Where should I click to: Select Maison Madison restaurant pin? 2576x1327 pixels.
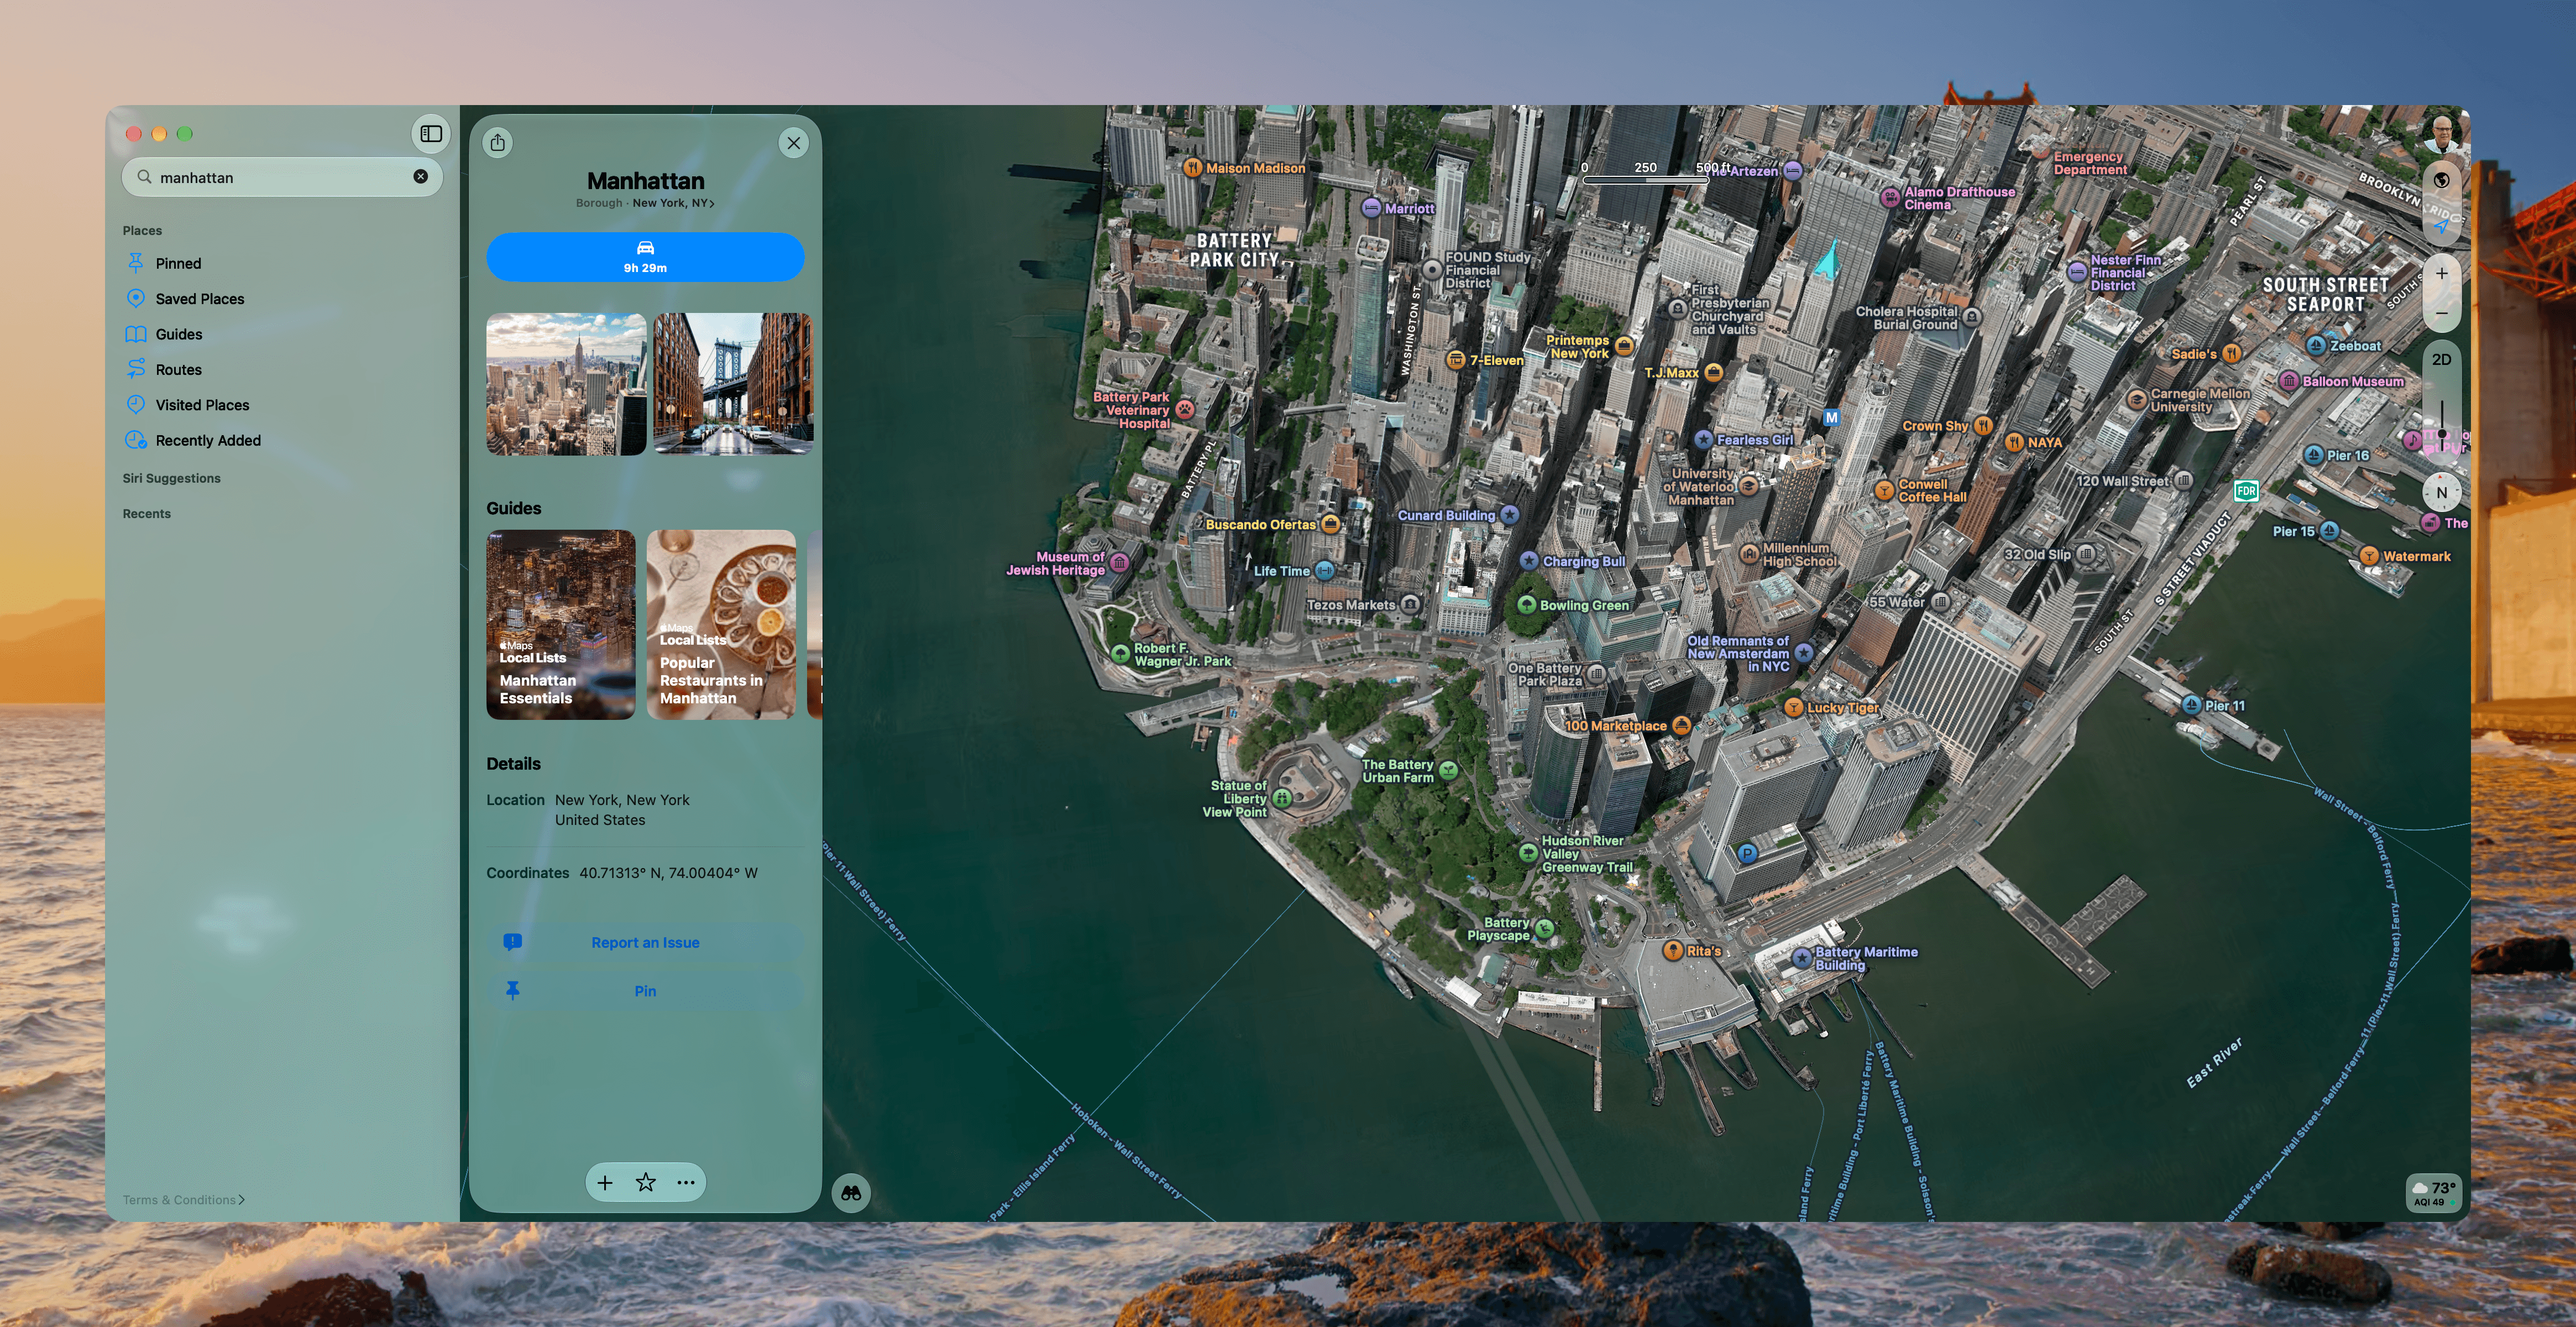(1192, 168)
